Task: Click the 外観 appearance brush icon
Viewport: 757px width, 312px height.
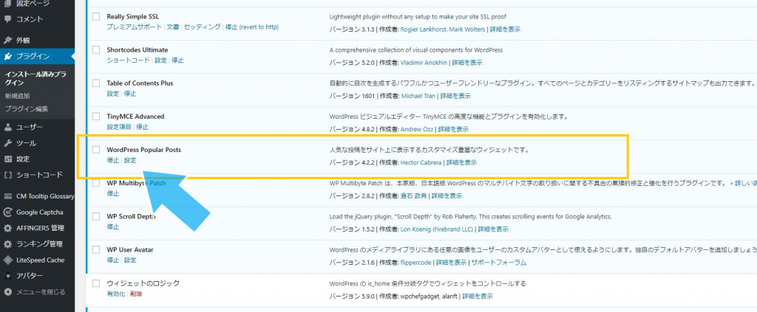Action: click(x=7, y=40)
